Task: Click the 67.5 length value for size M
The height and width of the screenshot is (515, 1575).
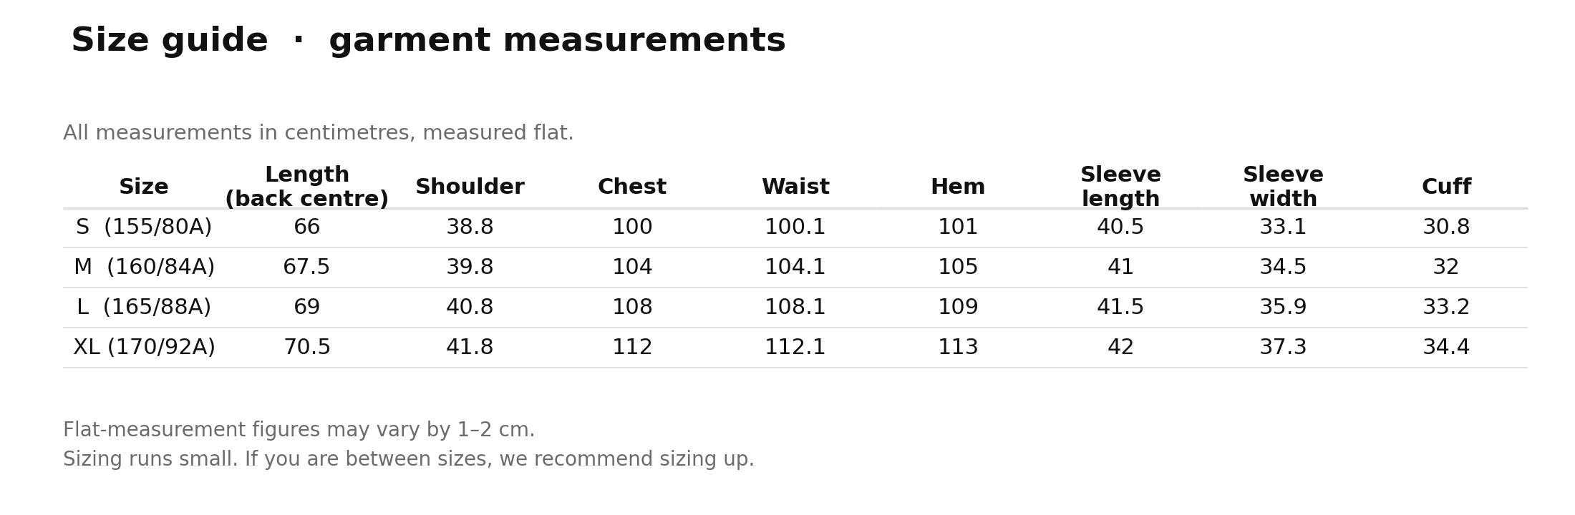Action: coord(307,268)
